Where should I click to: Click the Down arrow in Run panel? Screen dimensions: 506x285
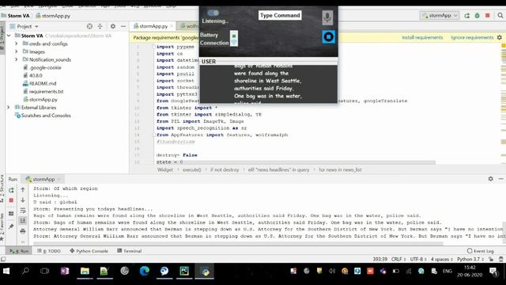tap(23, 200)
